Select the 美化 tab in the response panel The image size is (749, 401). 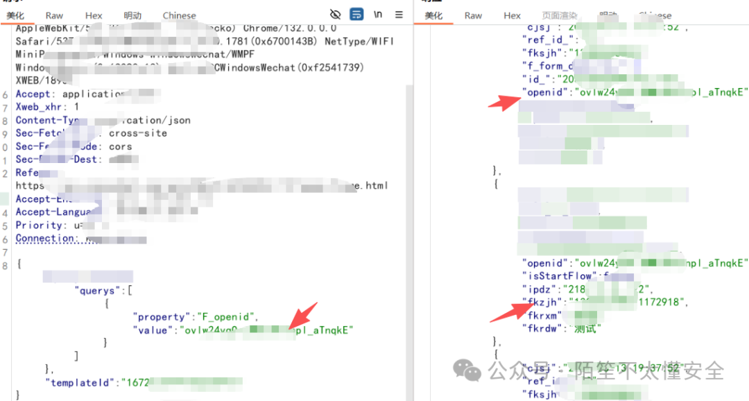tap(433, 15)
